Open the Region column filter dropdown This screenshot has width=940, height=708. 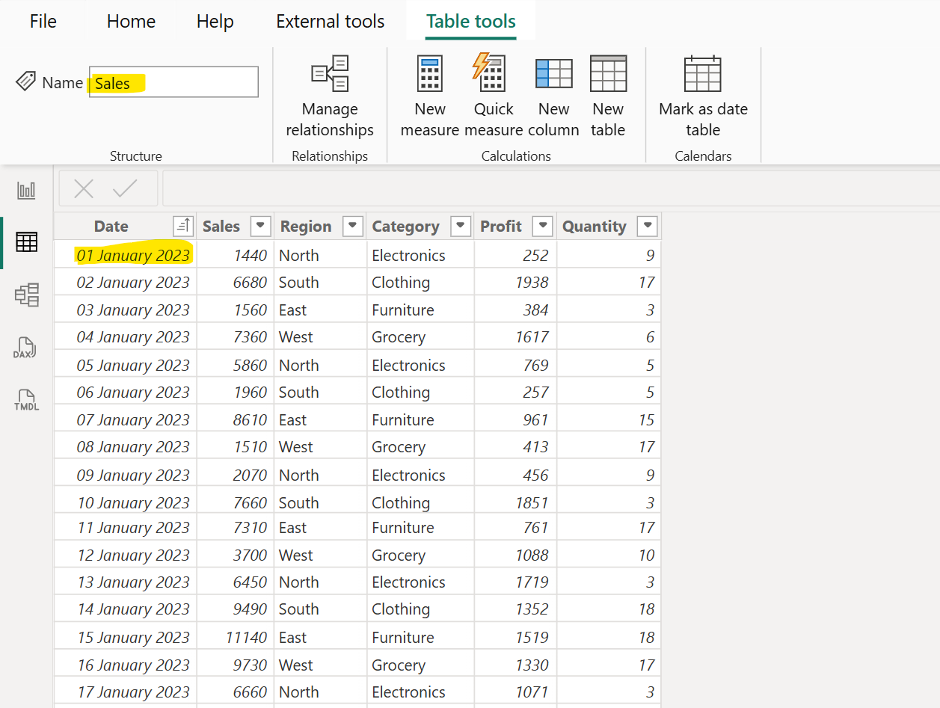click(x=352, y=226)
